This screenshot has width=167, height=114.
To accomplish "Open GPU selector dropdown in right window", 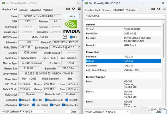I will [107, 112].
